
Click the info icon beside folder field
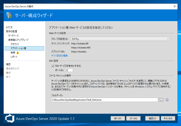[167, 100]
